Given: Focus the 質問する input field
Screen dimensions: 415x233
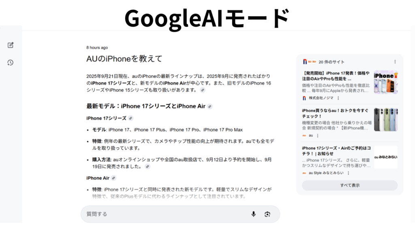Looking at the screenshot, I should pos(180,214).
